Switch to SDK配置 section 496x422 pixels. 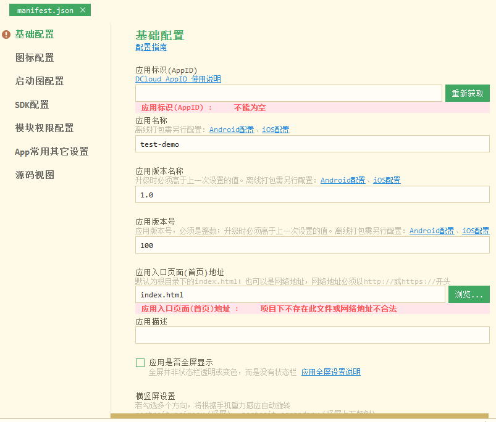click(x=32, y=105)
